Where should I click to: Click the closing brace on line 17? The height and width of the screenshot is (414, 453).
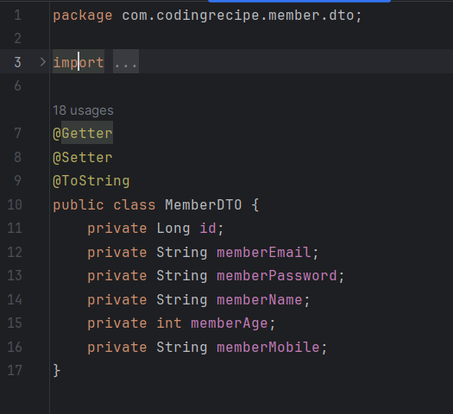tap(57, 371)
